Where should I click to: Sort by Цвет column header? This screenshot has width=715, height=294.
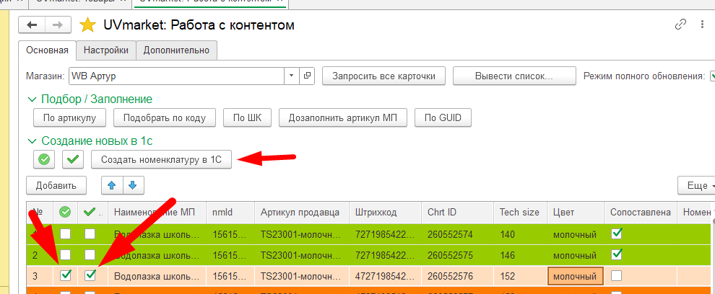tap(576, 212)
